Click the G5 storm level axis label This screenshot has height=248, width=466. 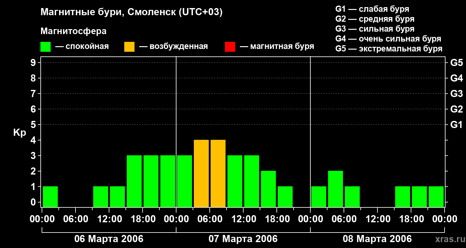pyautogui.click(x=456, y=63)
